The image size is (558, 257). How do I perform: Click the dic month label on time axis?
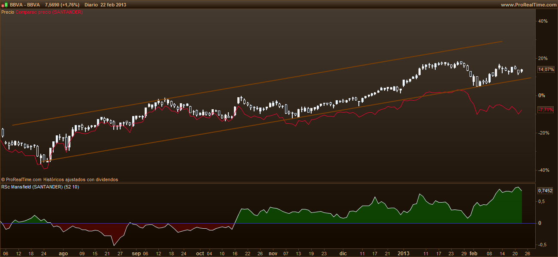coord(343,253)
